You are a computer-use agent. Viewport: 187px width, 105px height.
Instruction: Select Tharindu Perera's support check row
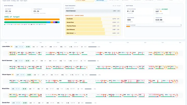pos(93,26)
